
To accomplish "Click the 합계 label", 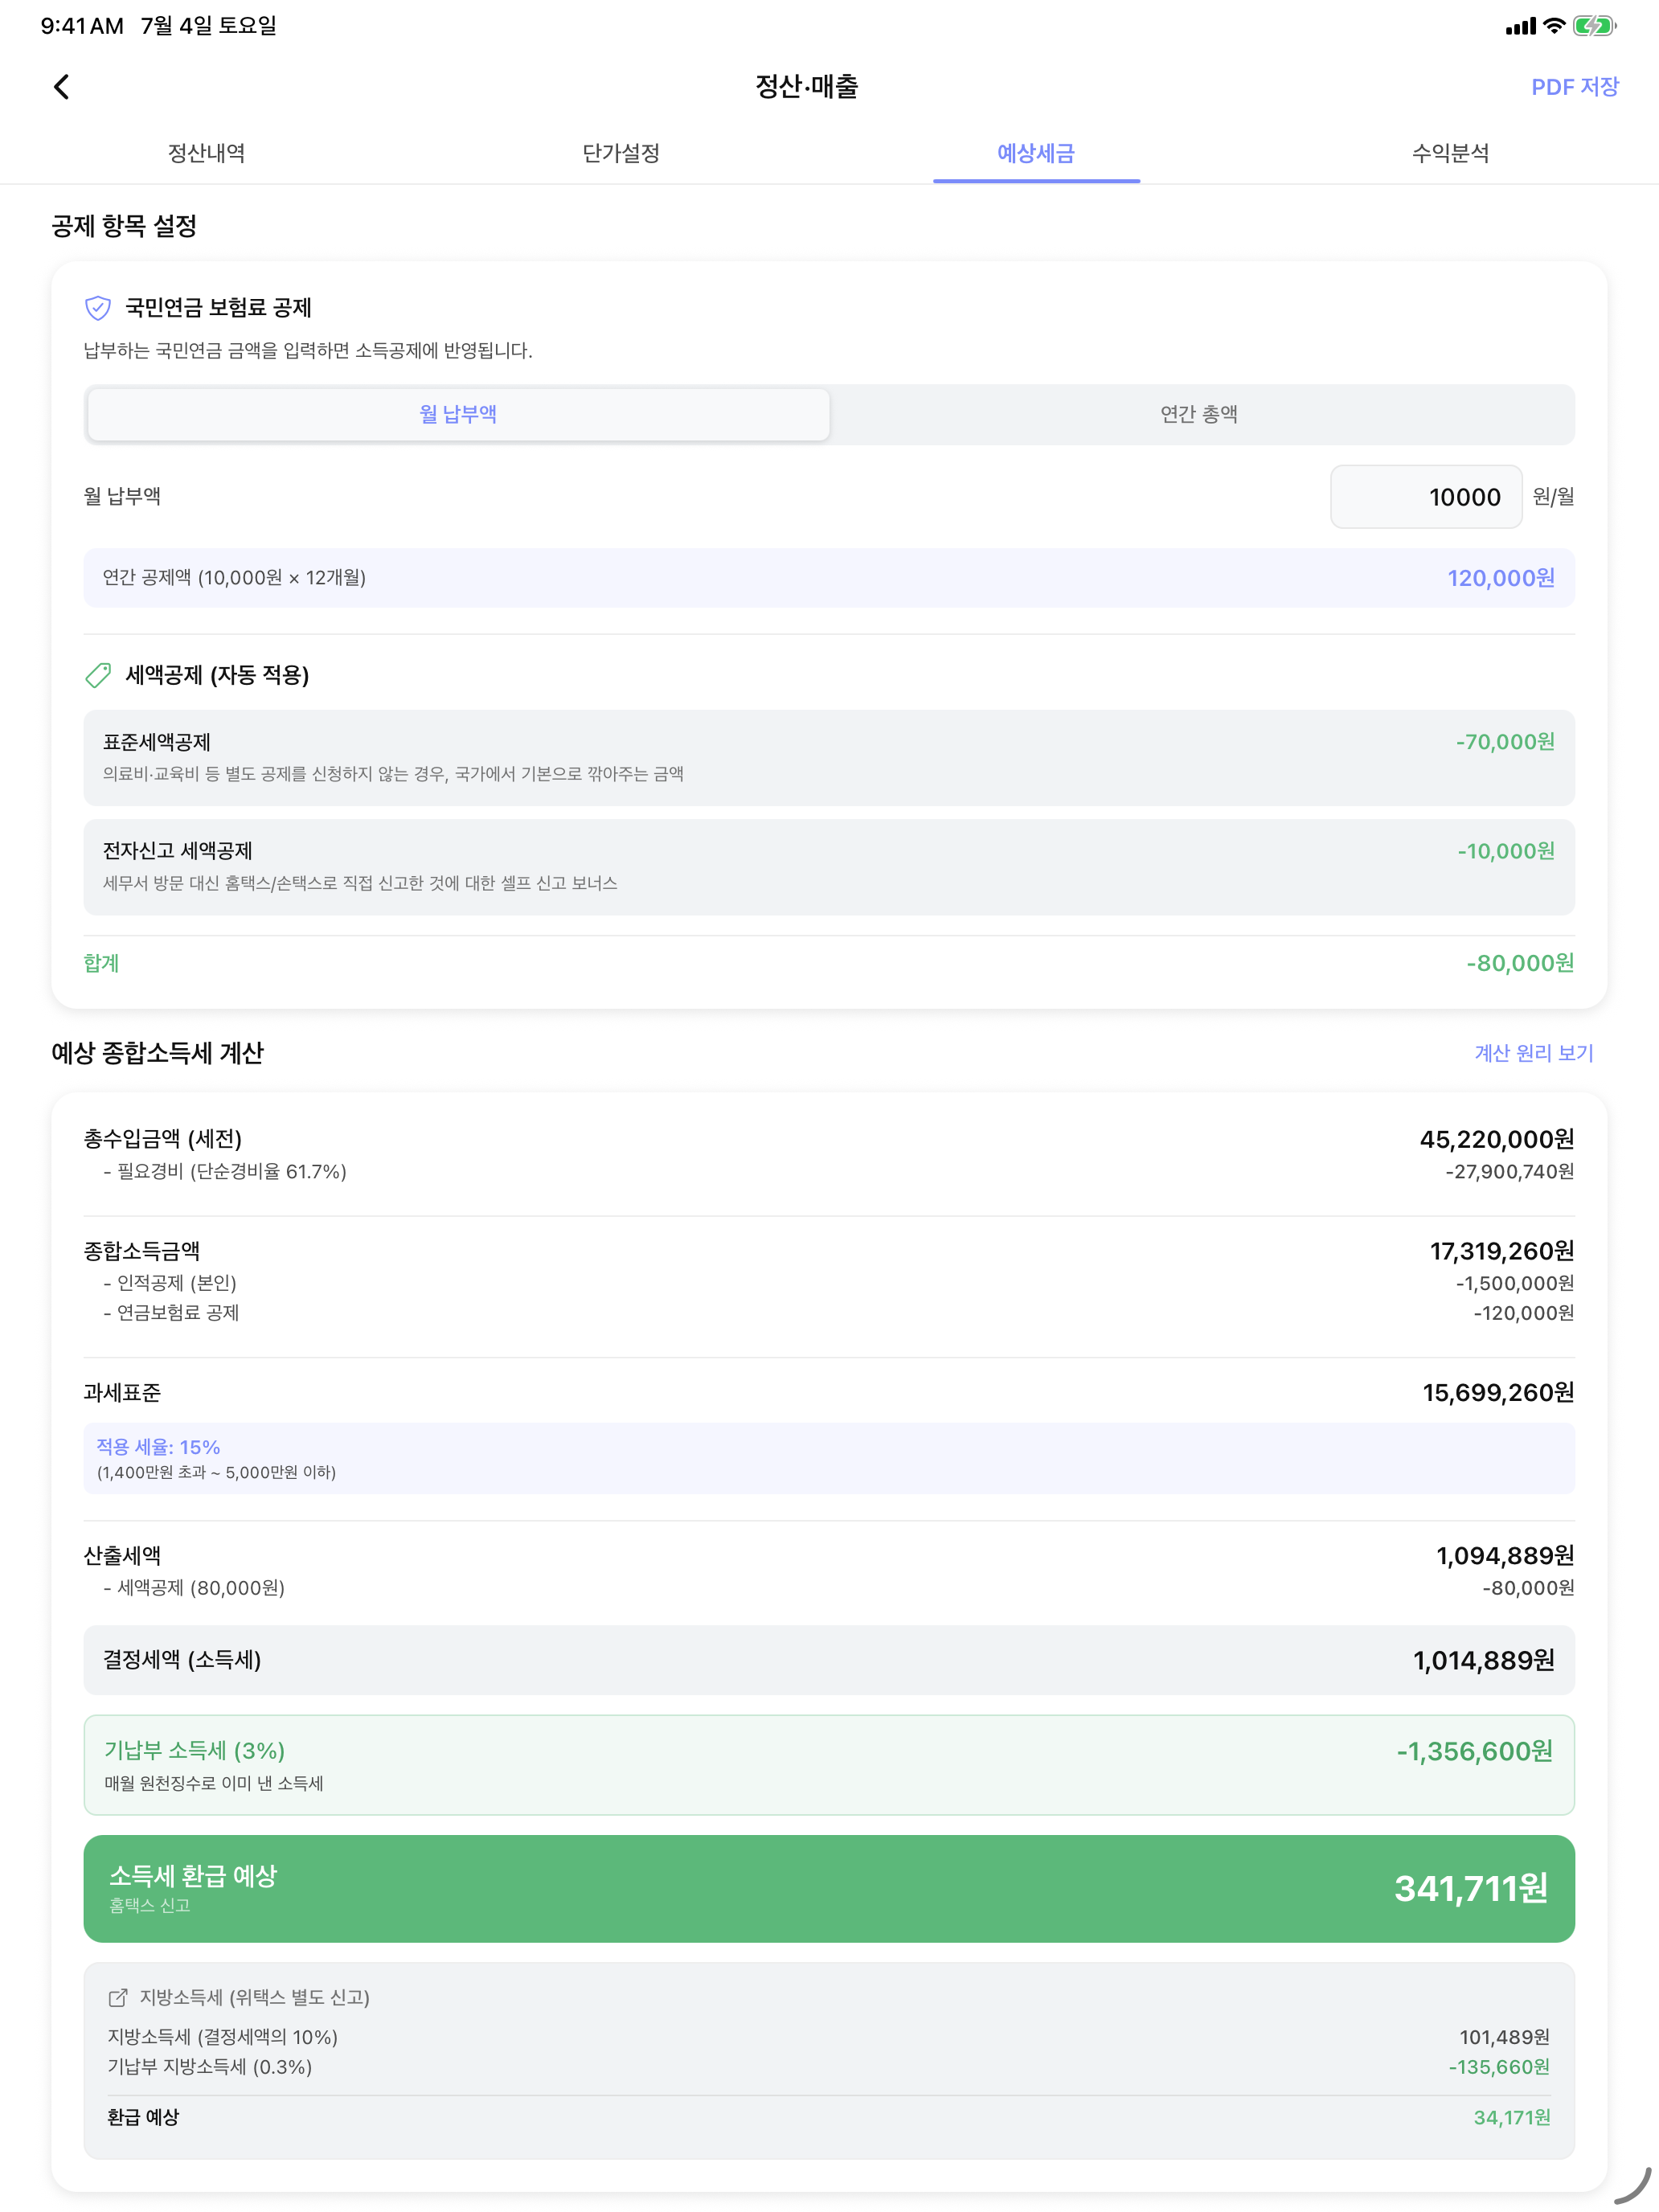I will pyautogui.click(x=101, y=963).
